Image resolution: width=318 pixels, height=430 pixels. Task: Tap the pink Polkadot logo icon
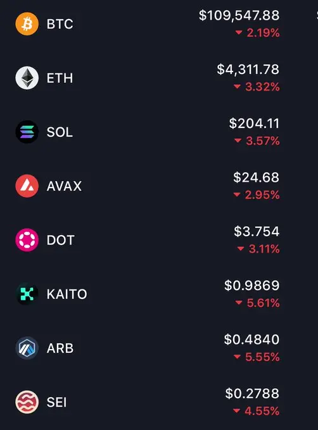pyautogui.click(x=27, y=240)
